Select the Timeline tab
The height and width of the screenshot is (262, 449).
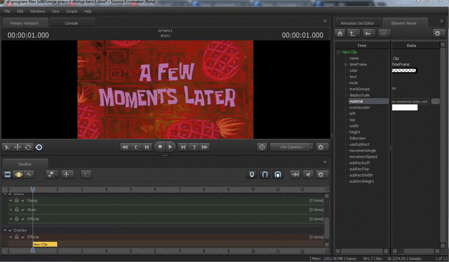click(25, 164)
